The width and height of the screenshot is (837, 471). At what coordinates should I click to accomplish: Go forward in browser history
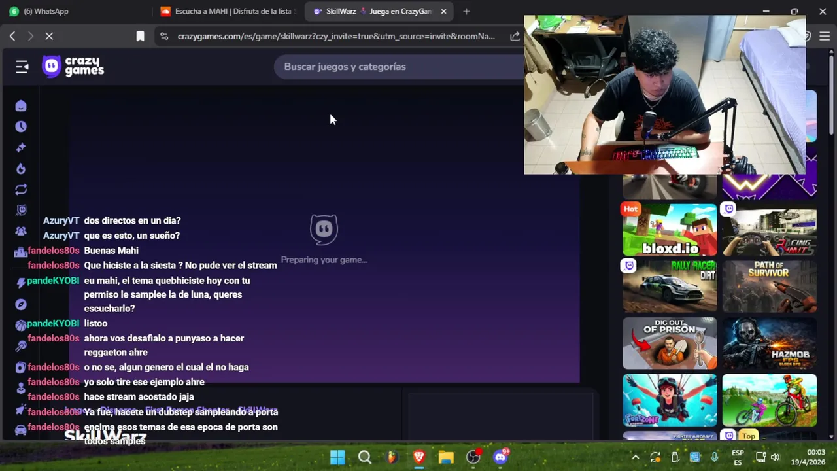[x=30, y=36]
